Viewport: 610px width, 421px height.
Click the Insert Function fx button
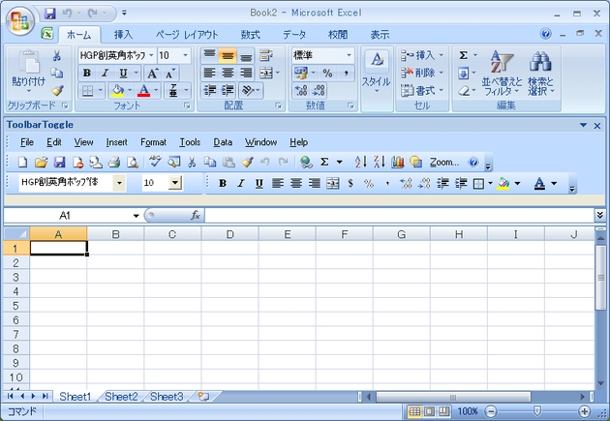(x=196, y=216)
